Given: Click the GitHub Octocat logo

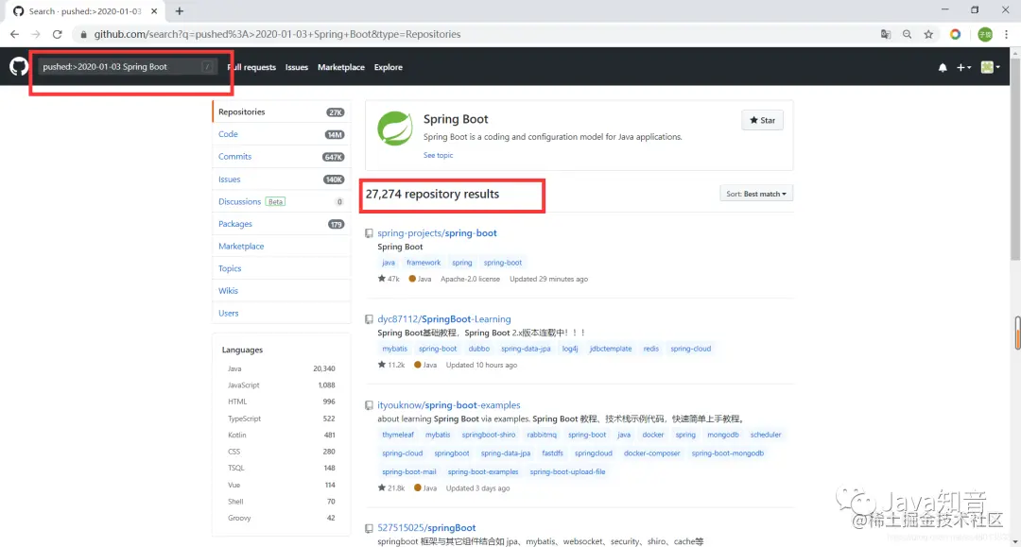Looking at the screenshot, I should (x=19, y=66).
